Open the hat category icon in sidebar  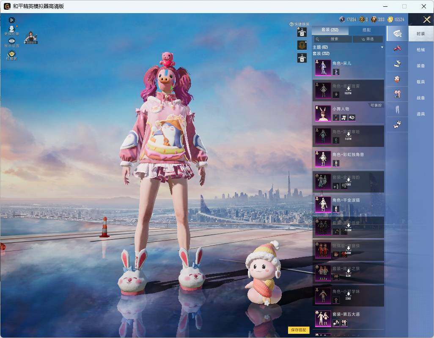click(x=398, y=34)
